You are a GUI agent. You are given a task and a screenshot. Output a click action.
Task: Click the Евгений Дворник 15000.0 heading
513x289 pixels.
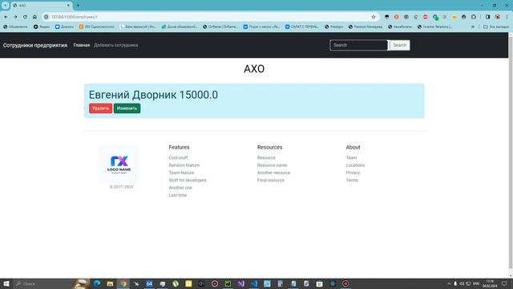(153, 95)
